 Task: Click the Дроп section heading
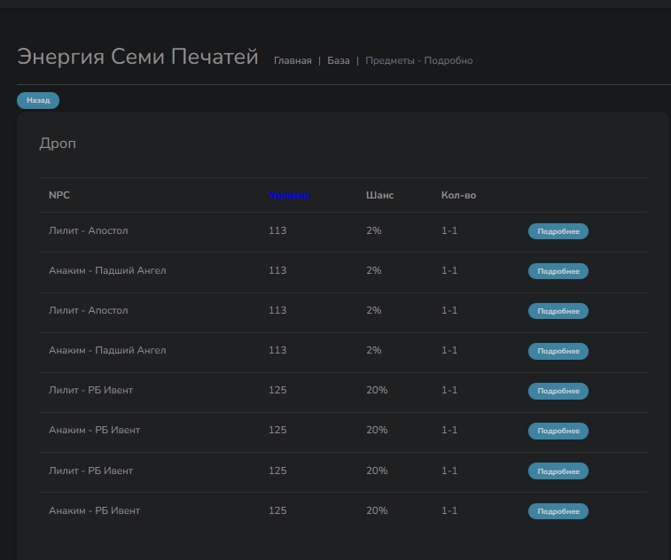58,144
